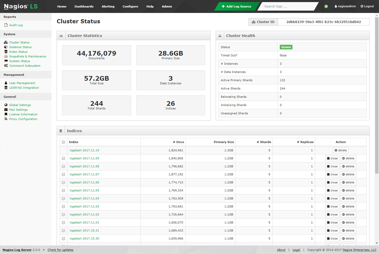Open the Dashboards menu
This screenshot has height=254, width=379.
tap(84, 6)
